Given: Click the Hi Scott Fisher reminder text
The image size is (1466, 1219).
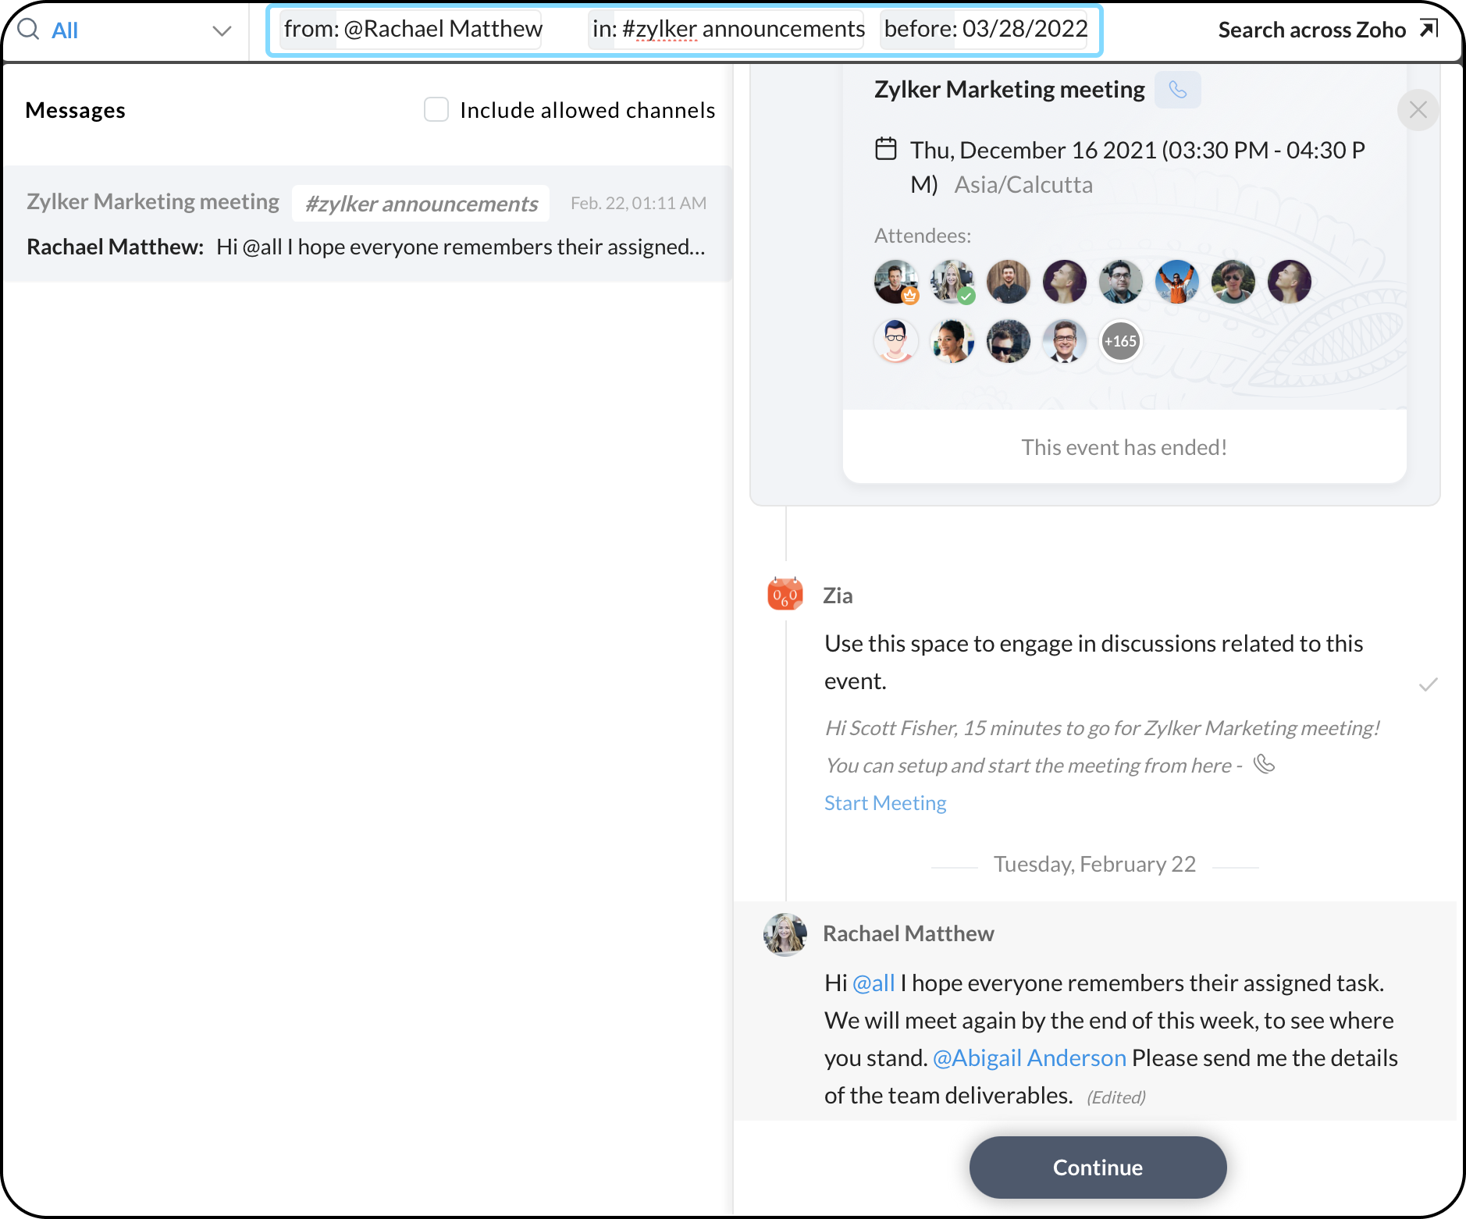Looking at the screenshot, I should pos(1102,746).
